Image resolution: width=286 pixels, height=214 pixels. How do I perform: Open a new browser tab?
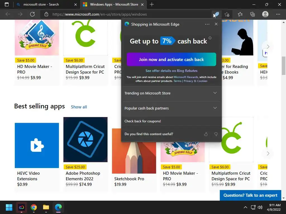click(152, 4)
